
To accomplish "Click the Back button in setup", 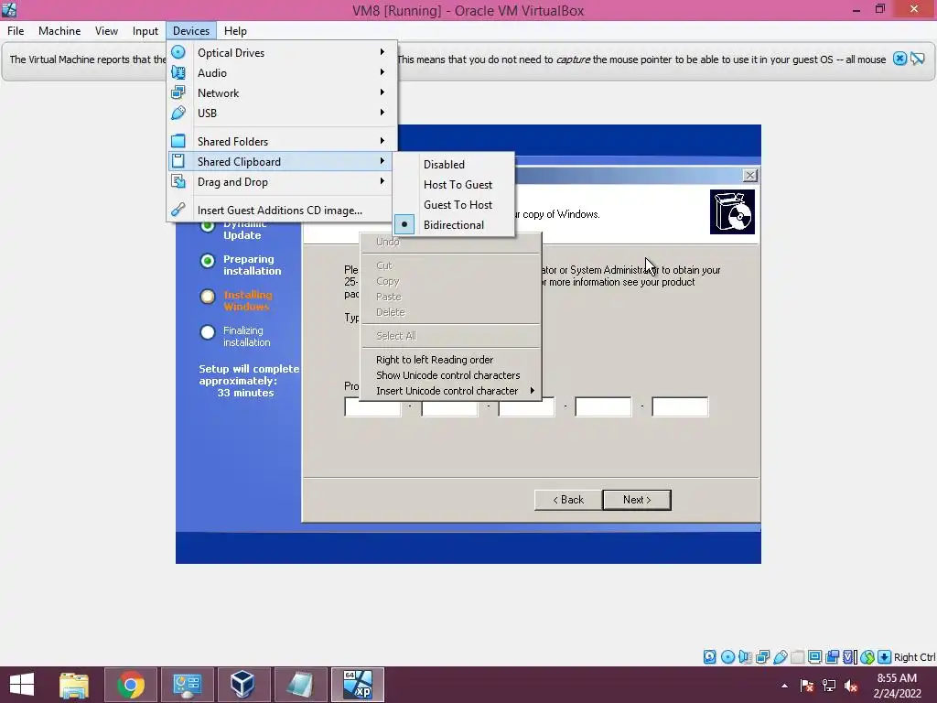I will point(568,500).
